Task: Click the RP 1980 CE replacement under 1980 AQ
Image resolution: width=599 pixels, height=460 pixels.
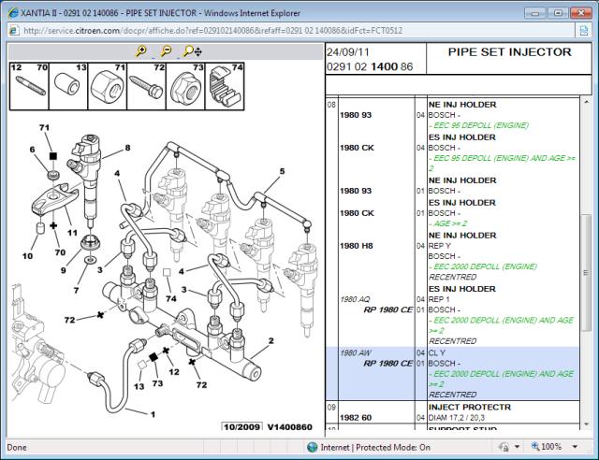Action: (387, 309)
